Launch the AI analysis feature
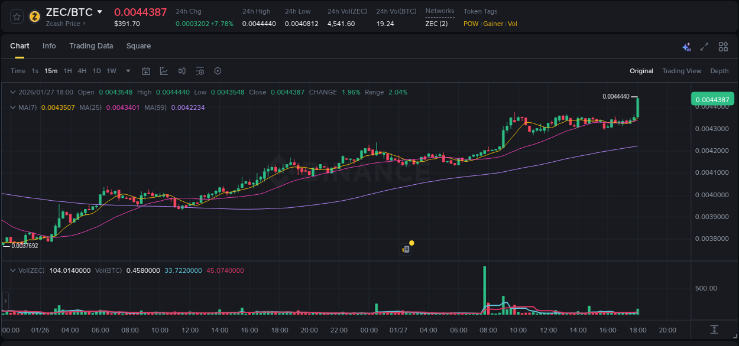 coord(686,46)
